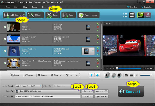Adjust the volume slider

(146, 75)
